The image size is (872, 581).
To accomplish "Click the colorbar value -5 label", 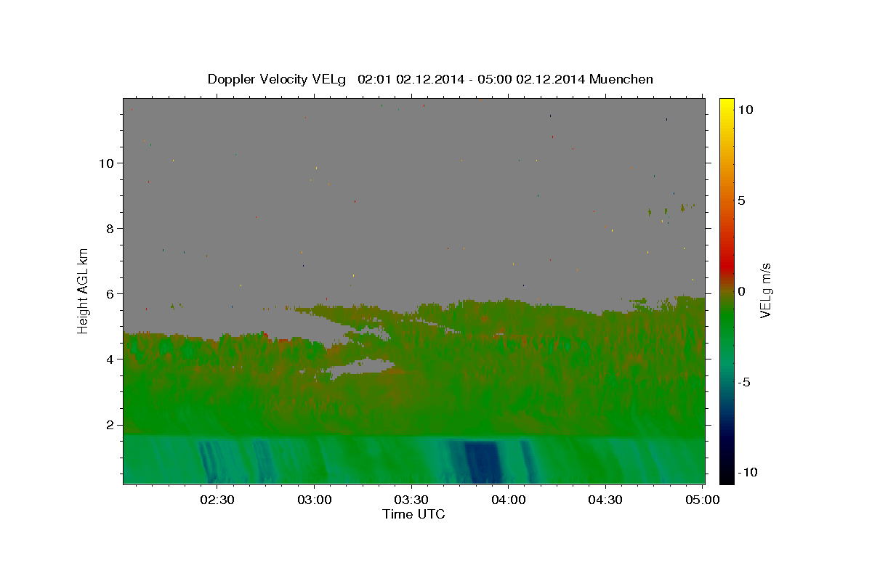I will coord(744,382).
